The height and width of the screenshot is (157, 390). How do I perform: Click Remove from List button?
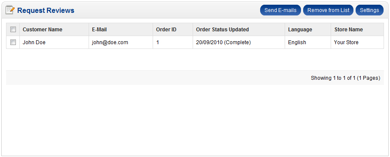tap(328, 10)
